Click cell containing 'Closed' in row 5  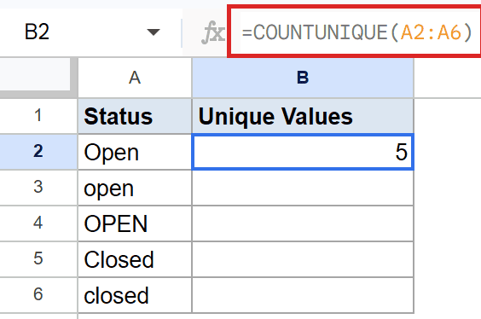(x=135, y=259)
